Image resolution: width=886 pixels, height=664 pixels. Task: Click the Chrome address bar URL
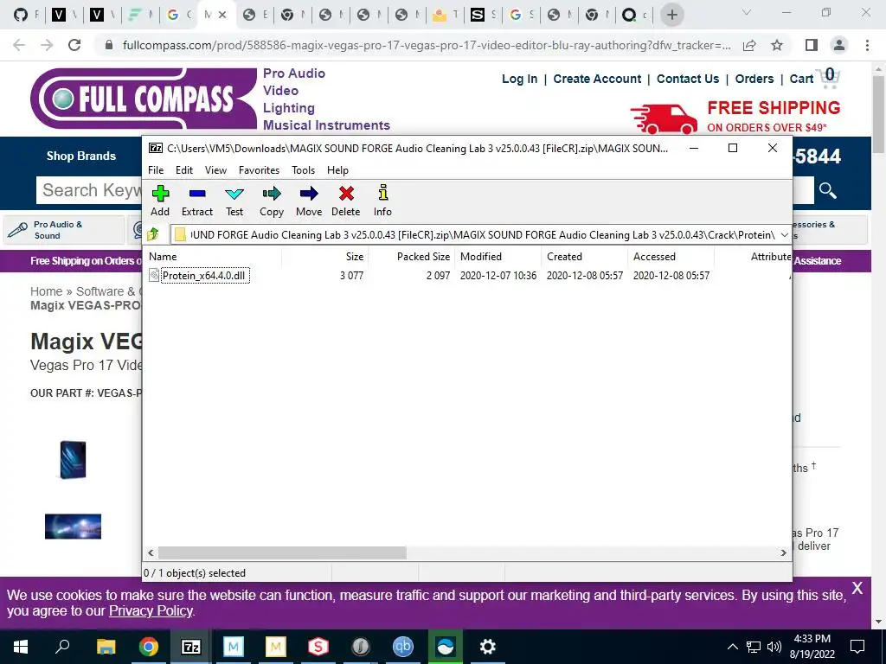(x=427, y=45)
